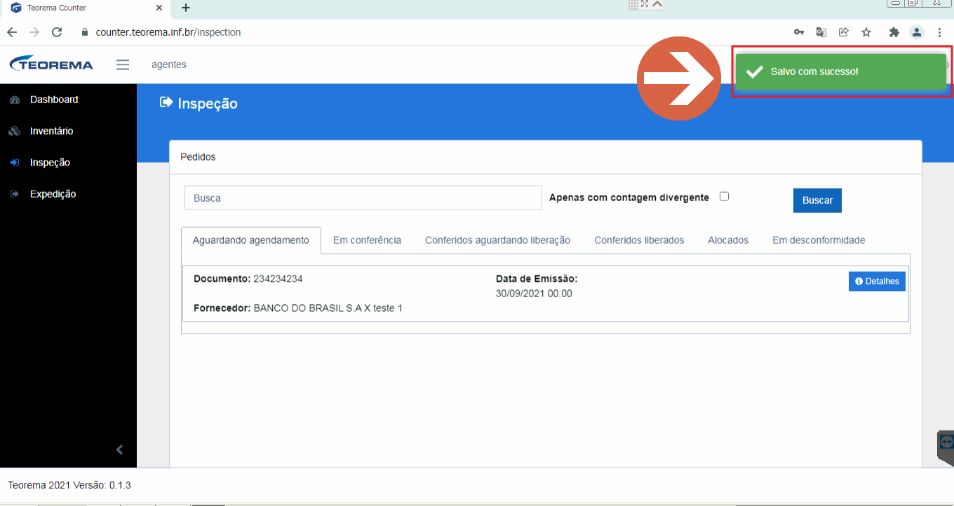
Task: Click the Inspeção page header icon
Action: point(166,103)
